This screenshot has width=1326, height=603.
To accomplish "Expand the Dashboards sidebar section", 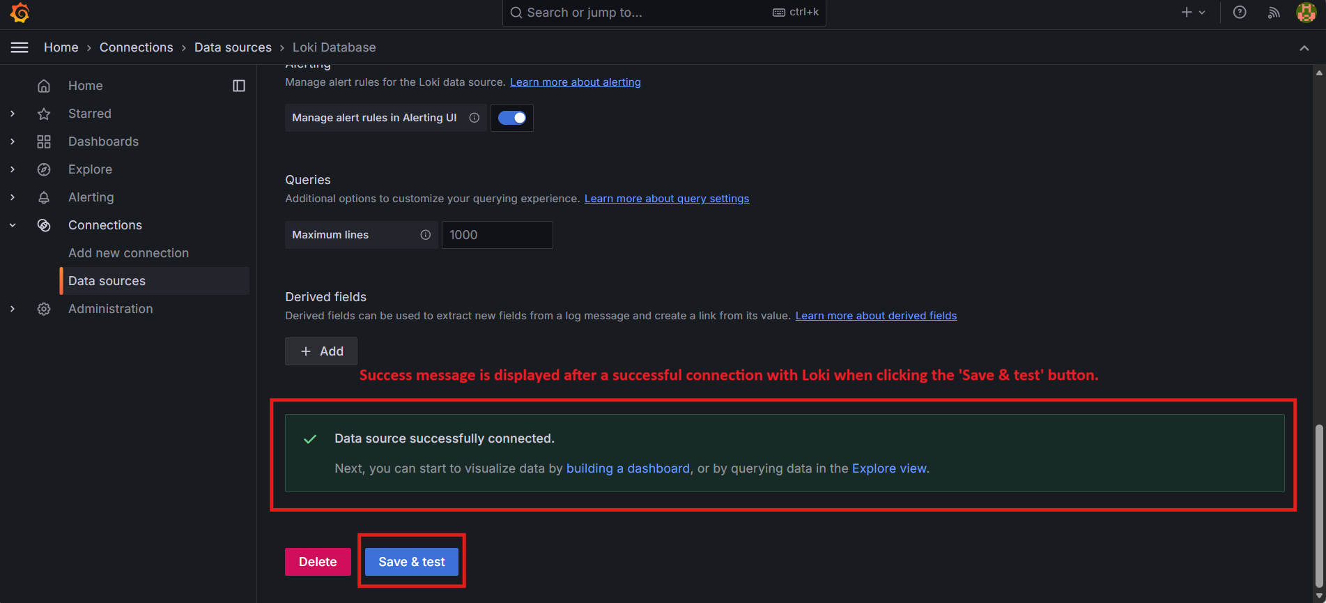I will [13, 142].
